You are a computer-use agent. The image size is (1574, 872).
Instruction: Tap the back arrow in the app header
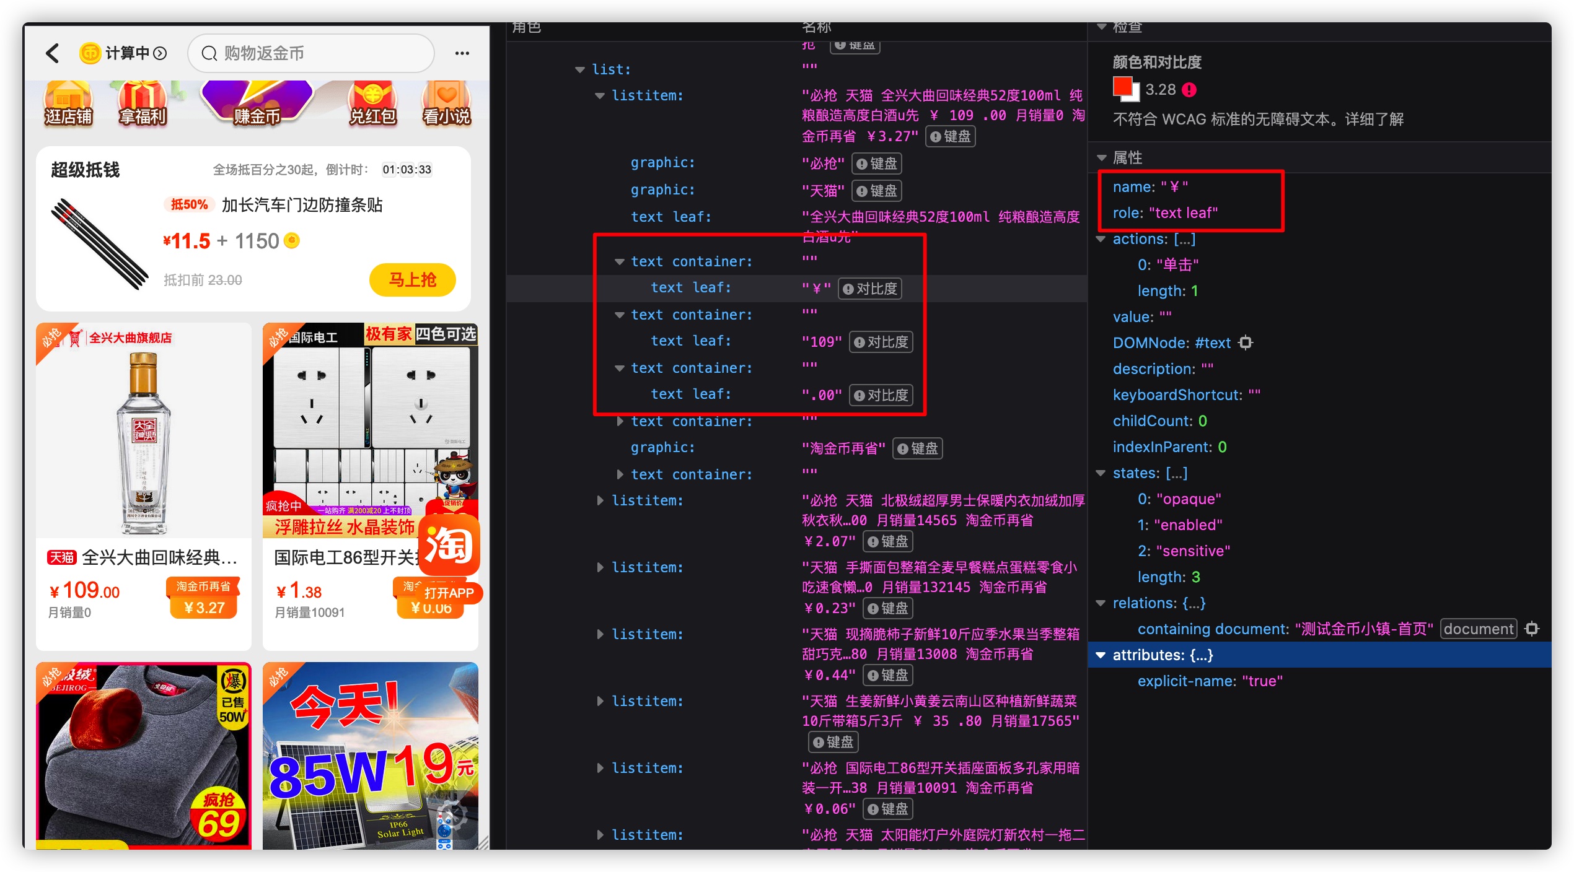point(53,53)
